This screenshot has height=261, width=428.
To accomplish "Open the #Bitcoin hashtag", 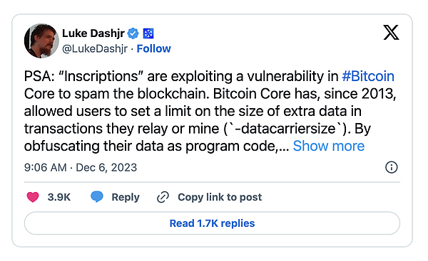I will [368, 76].
